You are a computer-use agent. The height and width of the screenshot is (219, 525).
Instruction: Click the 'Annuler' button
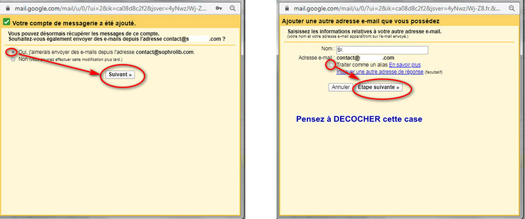341,87
